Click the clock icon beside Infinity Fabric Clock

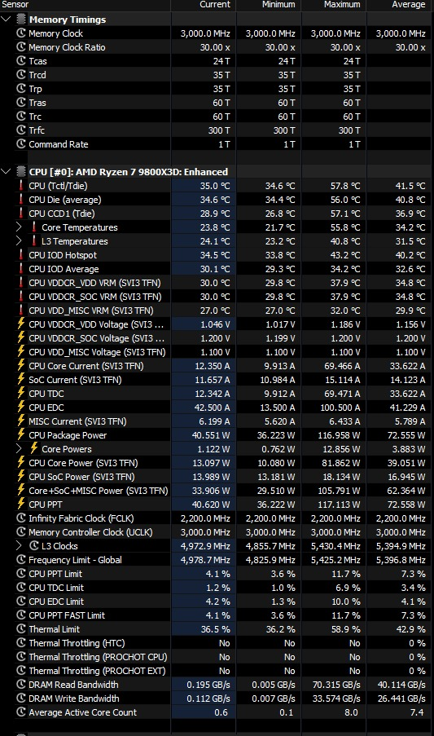point(21,518)
